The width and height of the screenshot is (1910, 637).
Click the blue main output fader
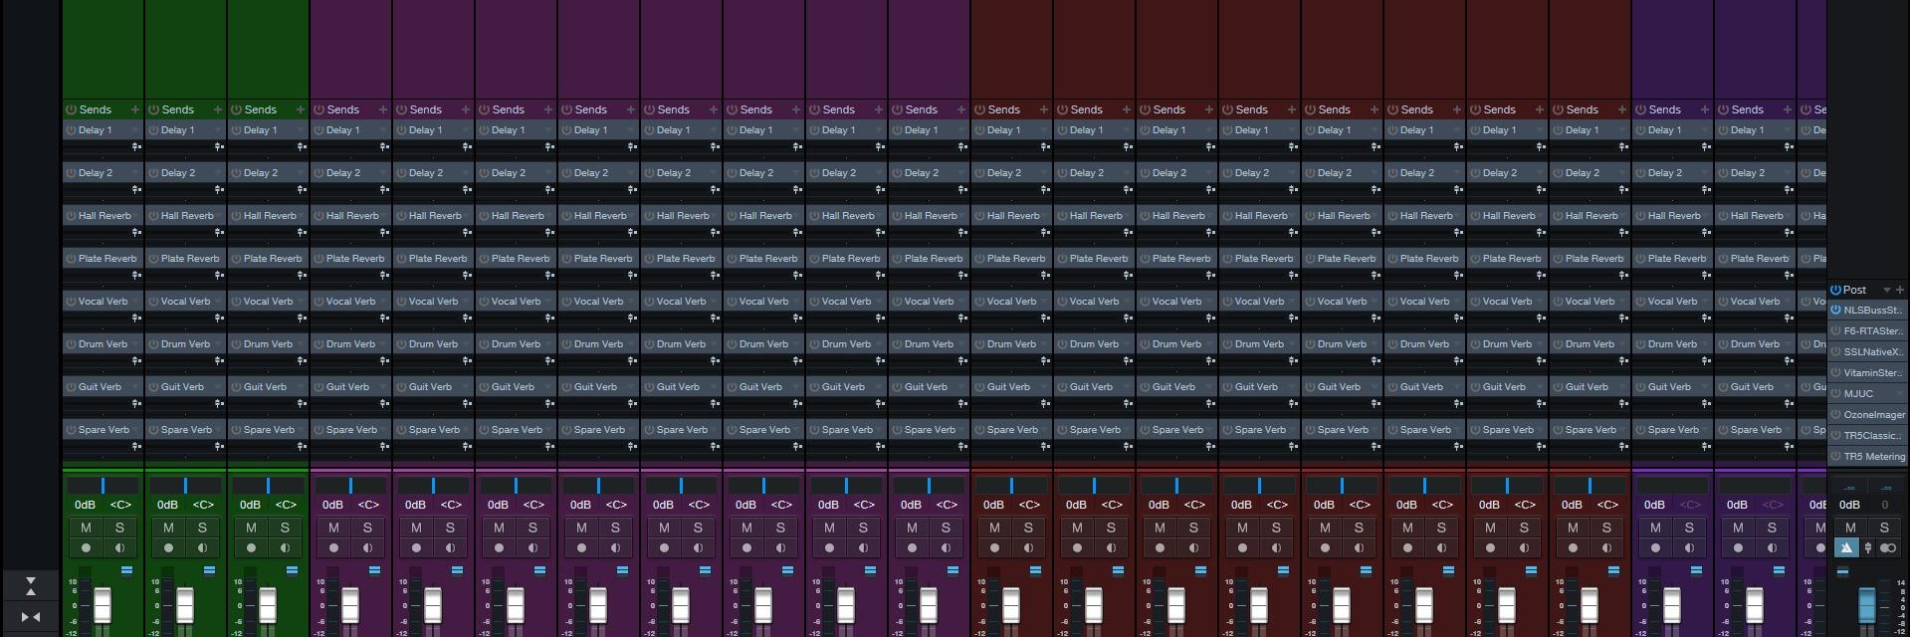click(x=1866, y=605)
